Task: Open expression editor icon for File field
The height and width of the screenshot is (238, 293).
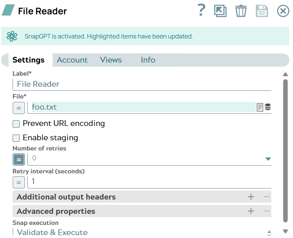Action: click(x=260, y=108)
